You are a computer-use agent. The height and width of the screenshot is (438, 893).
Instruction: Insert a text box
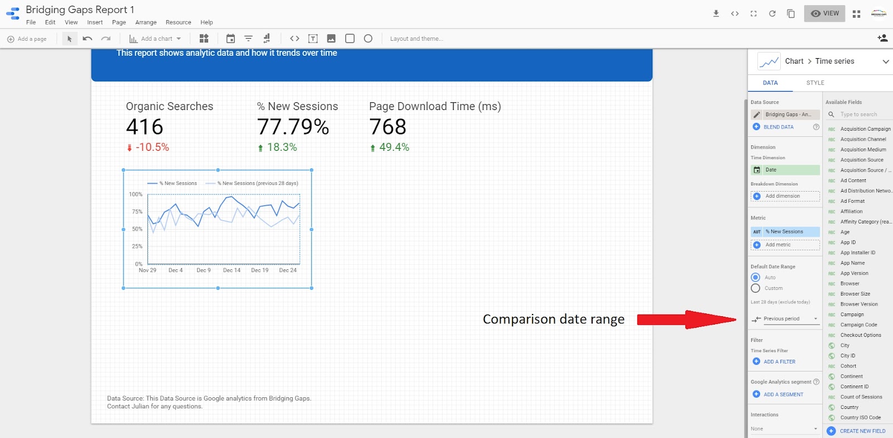313,39
